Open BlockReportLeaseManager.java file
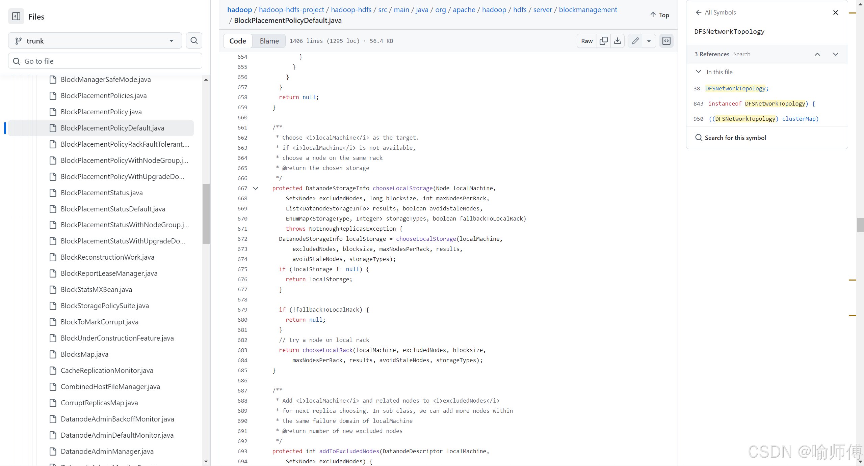The width and height of the screenshot is (864, 466). (x=109, y=273)
